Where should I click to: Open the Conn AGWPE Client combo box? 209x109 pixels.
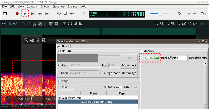(x=85, y=73)
